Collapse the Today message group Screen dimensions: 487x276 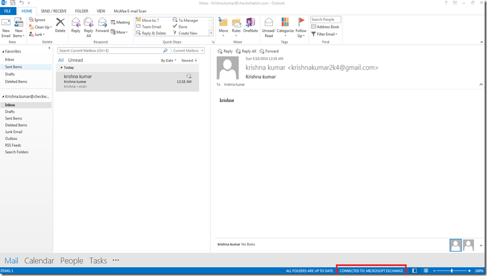click(x=61, y=67)
